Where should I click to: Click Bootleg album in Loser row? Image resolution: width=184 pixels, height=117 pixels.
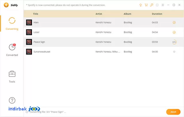128,32
